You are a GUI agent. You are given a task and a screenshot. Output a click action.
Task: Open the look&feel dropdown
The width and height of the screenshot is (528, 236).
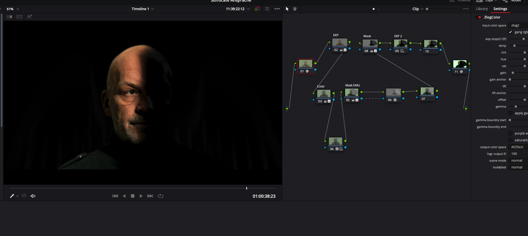coord(518,168)
